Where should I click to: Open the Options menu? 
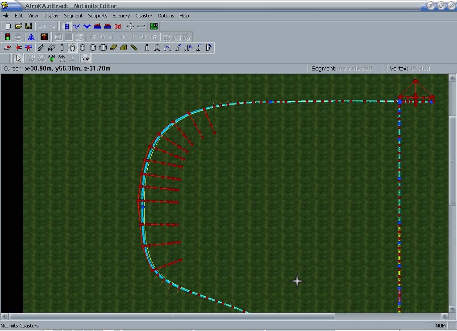click(x=166, y=16)
